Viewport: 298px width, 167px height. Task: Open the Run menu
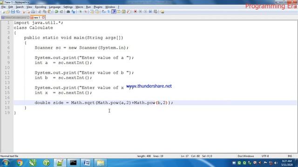[88, 7]
